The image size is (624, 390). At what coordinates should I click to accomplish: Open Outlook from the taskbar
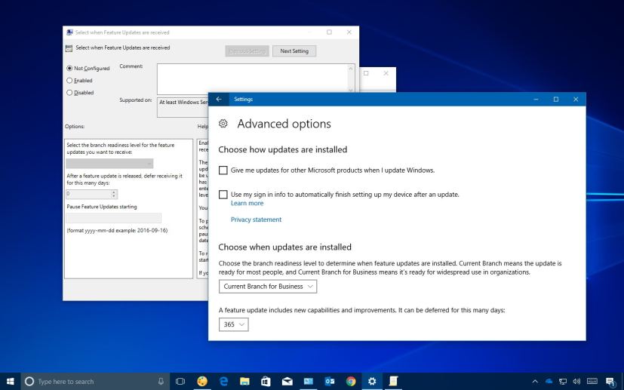330,381
